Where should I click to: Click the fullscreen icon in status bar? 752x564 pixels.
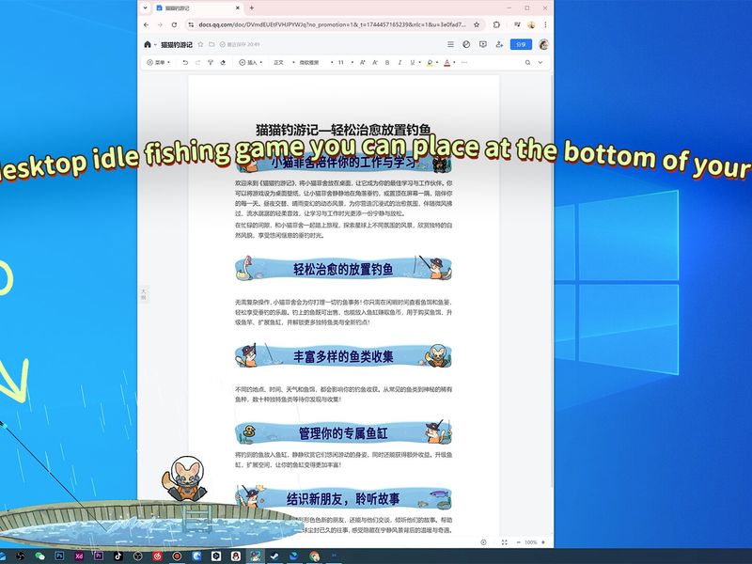coord(504,542)
